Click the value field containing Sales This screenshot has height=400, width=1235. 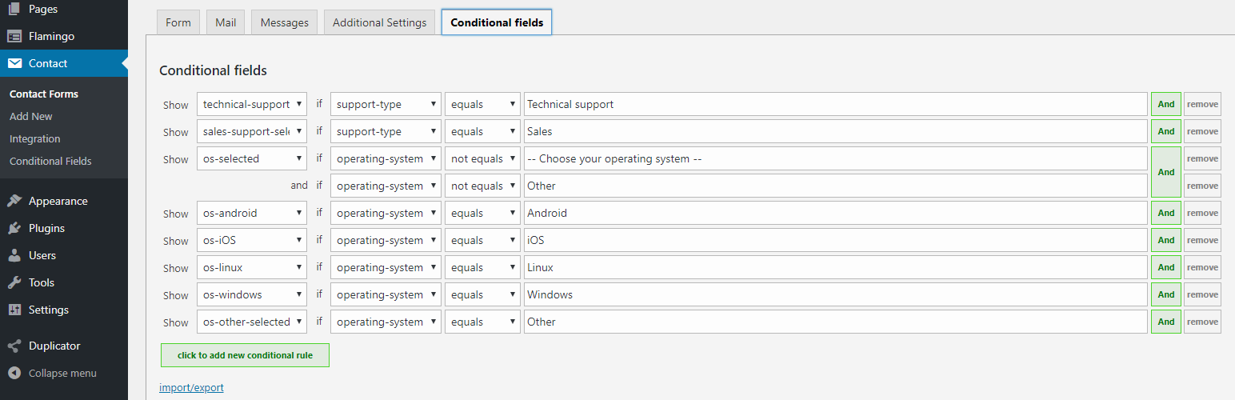835,131
